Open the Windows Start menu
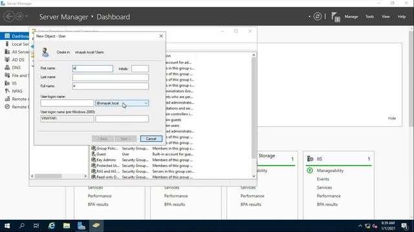Image resolution: width=414 pixels, height=232 pixels. 7,226
